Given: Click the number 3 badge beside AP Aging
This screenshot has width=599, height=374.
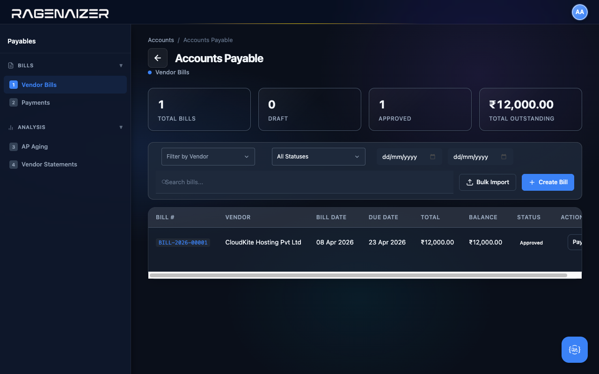Looking at the screenshot, I should tap(14, 146).
